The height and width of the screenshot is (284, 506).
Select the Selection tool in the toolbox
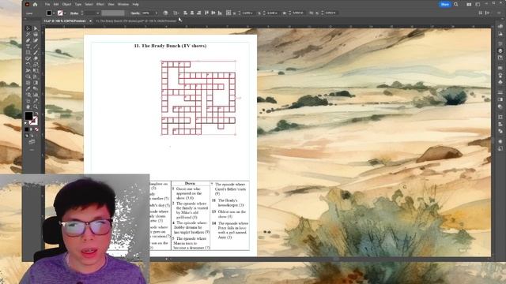[28, 28]
